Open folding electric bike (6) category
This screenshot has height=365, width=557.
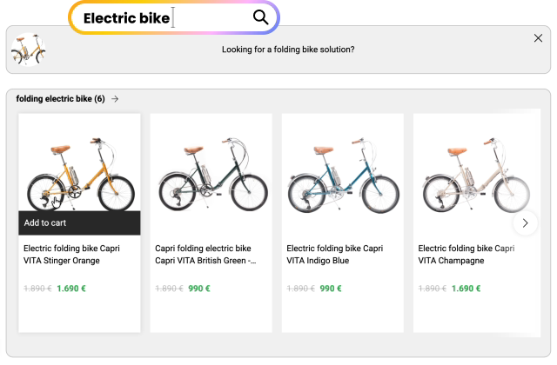pos(60,98)
